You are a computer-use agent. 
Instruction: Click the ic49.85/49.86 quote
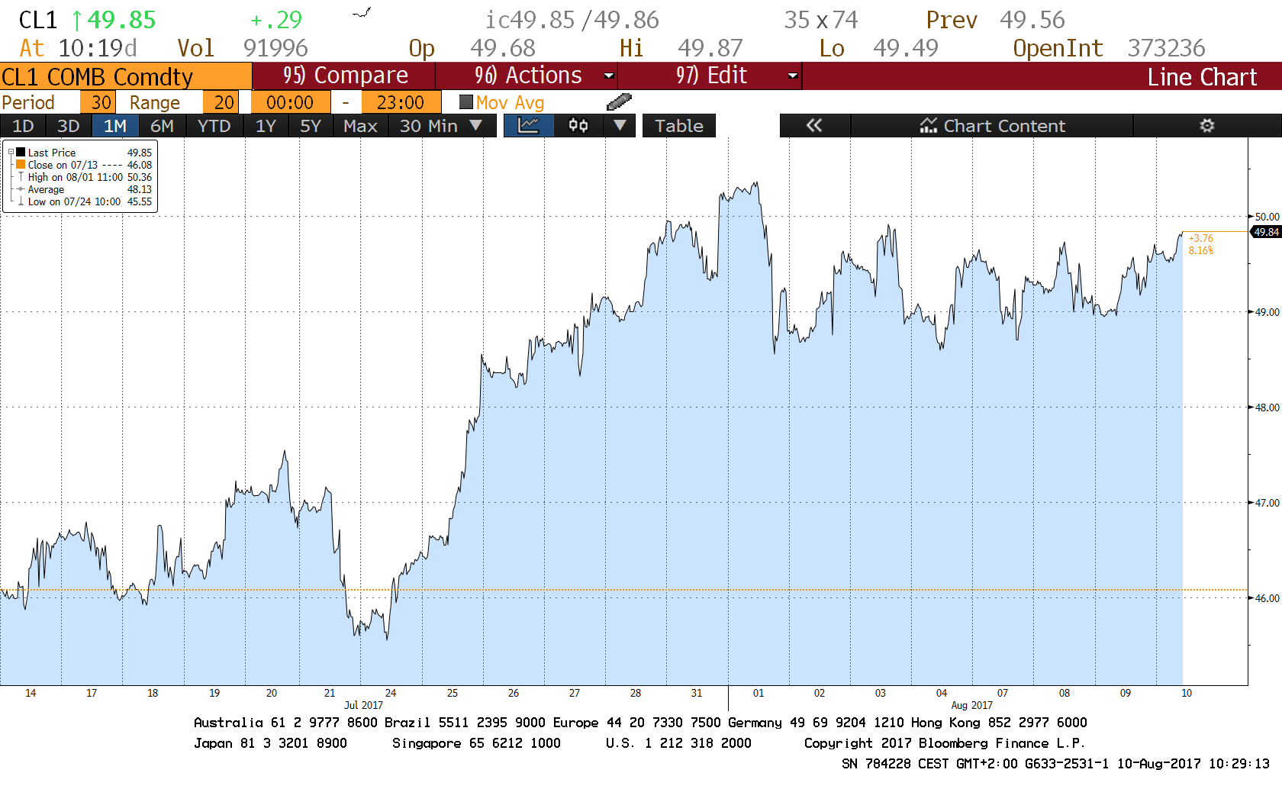[x=572, y=20]
